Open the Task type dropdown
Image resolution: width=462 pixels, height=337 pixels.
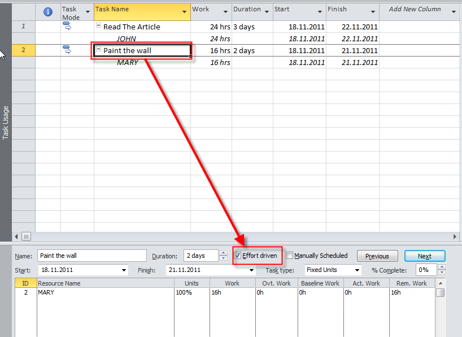(357, 270)
